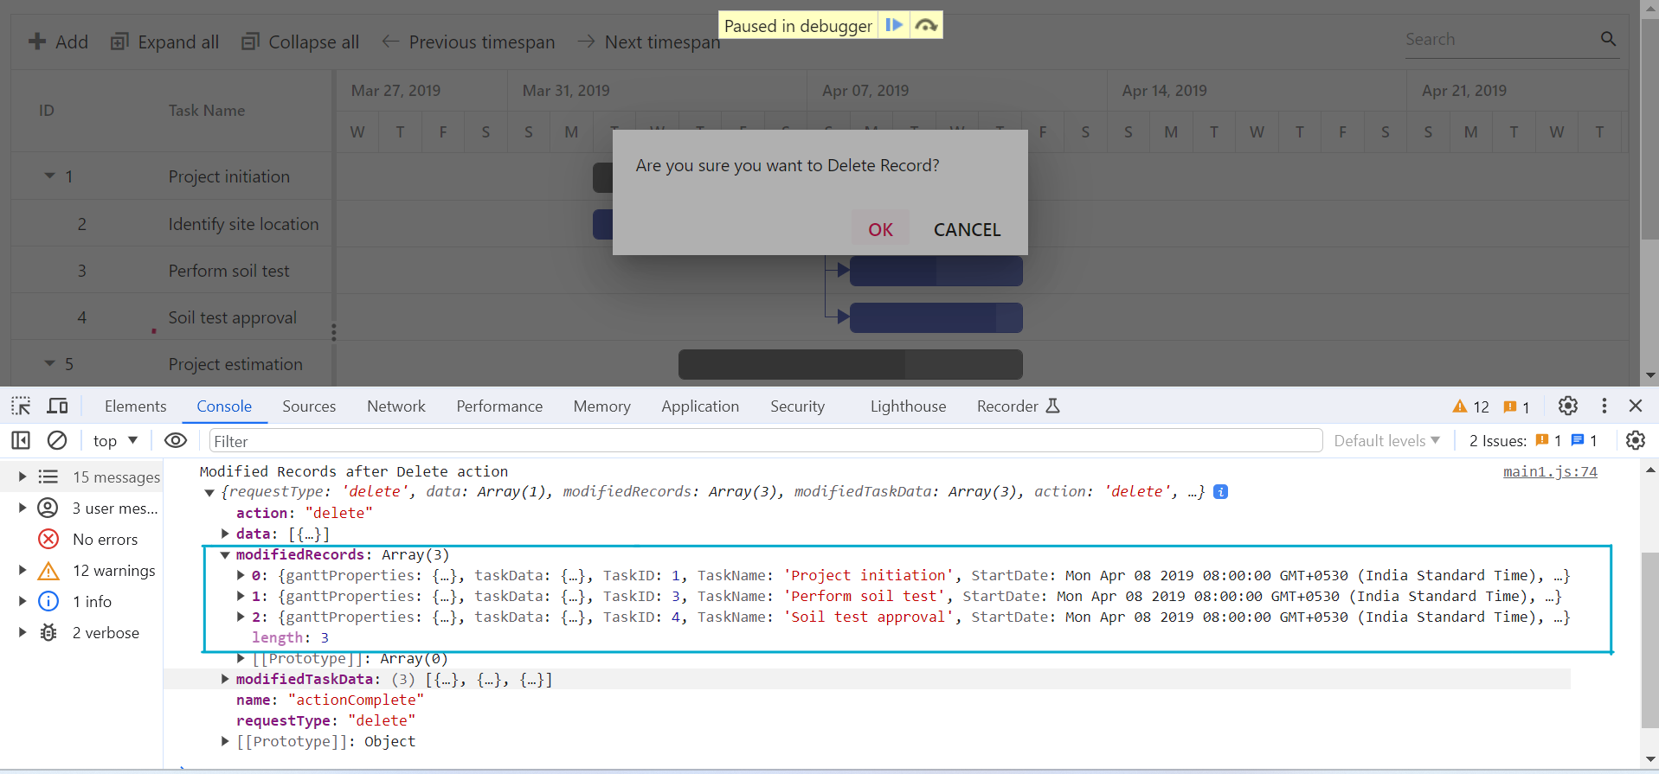Select the No errors filter

[87, 540]
